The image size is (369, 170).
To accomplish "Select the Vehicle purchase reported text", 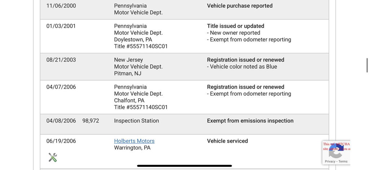I will (x=240, y=6).
